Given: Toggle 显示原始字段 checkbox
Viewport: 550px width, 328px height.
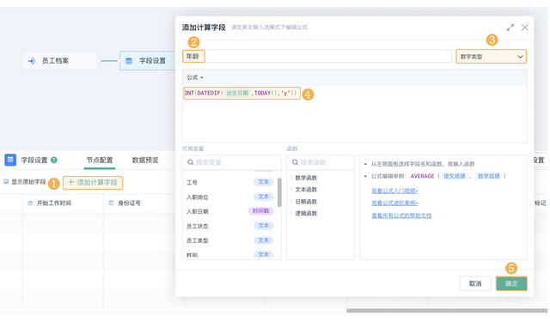Looking at the screenshot, I should [6, 182].
